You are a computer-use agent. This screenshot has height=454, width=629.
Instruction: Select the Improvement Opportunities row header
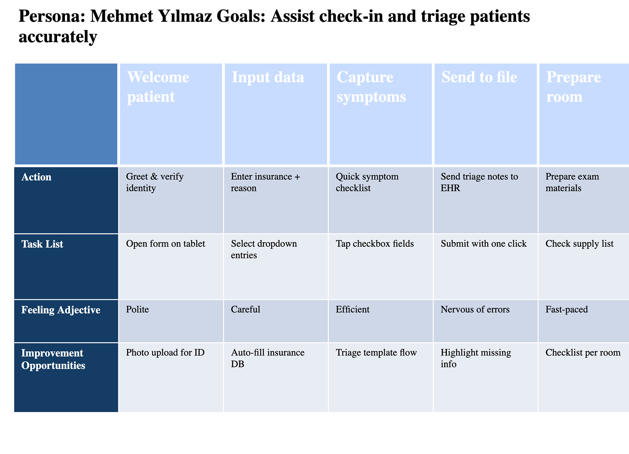tap(66, 377)
